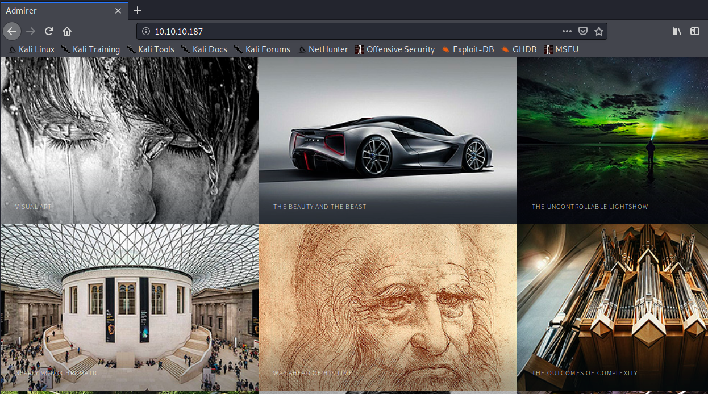Open the Kali Forums bookmark

click(x=263, y=49)
